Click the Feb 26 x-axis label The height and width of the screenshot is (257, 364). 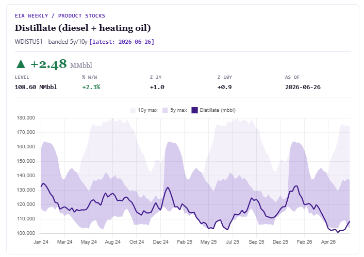304,242
